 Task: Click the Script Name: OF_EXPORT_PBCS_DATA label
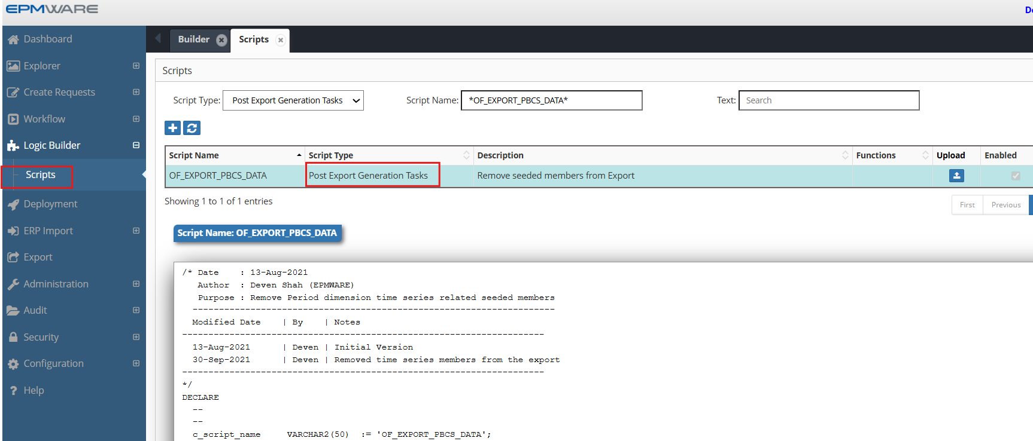pos(257,233)
